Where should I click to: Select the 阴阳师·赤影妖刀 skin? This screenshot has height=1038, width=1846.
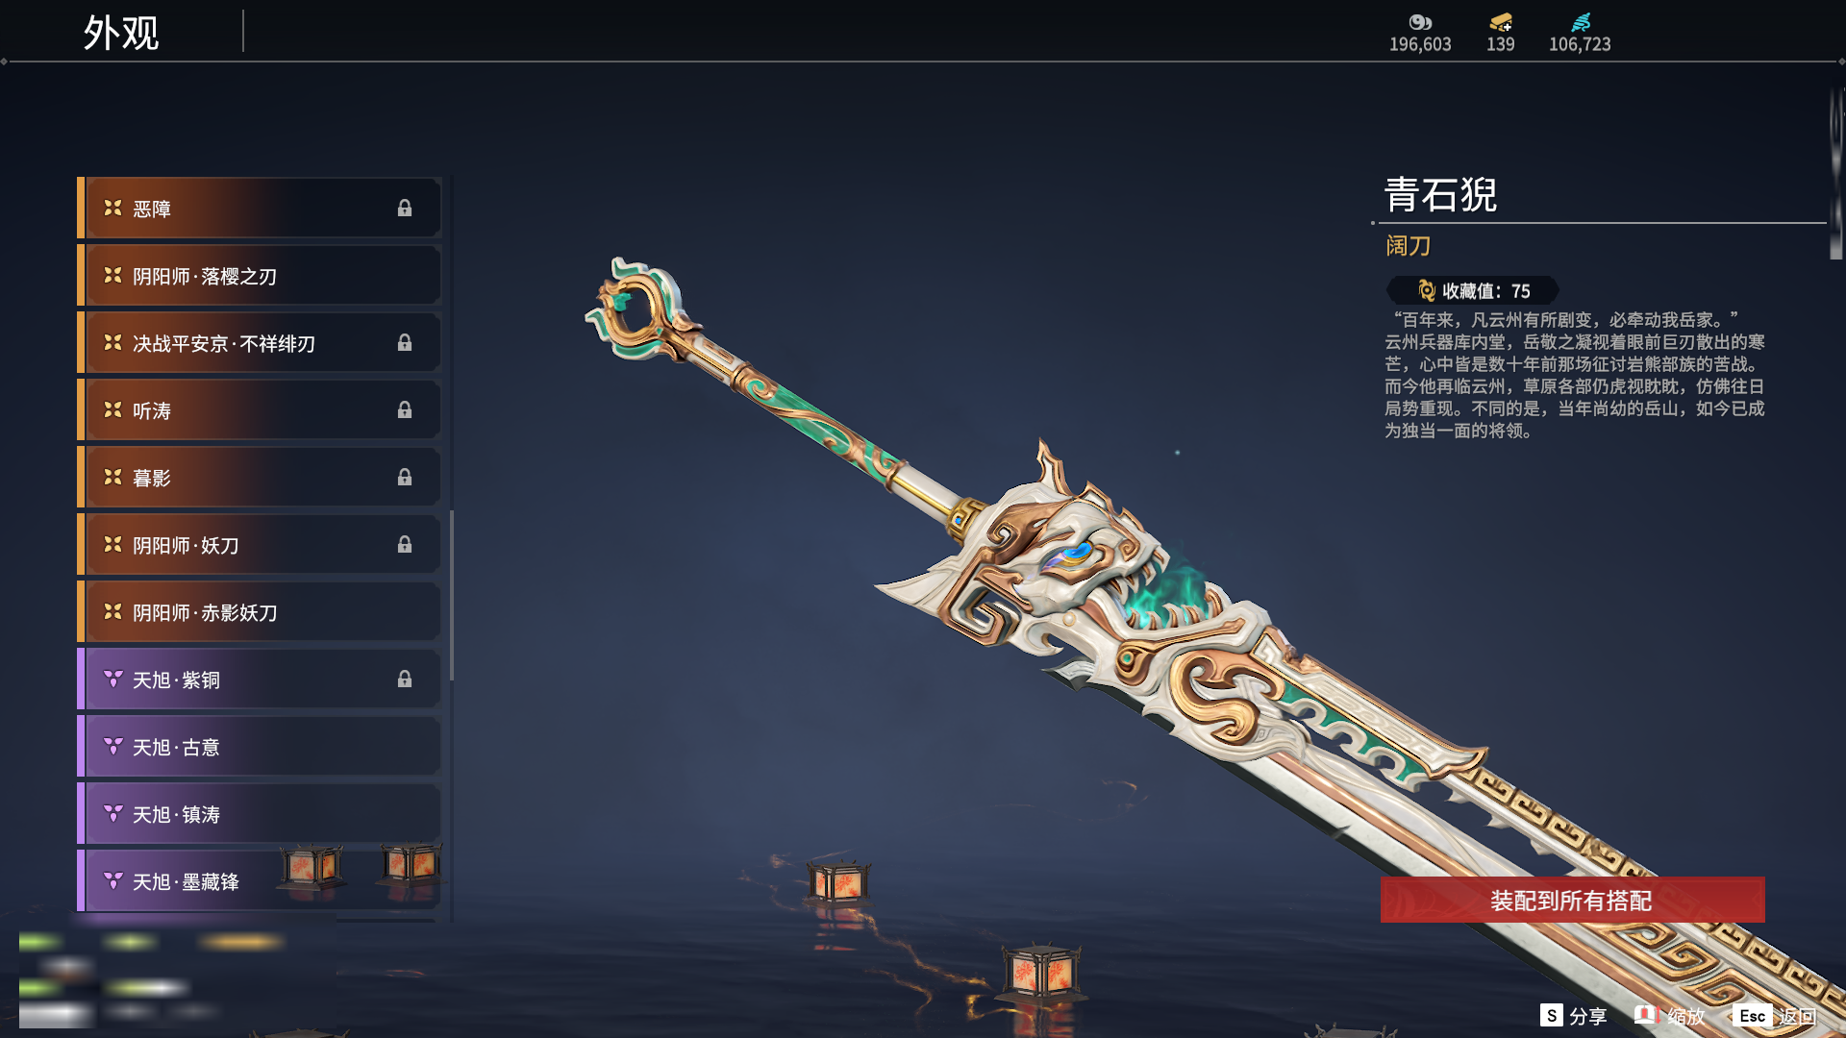coord(260,612)
